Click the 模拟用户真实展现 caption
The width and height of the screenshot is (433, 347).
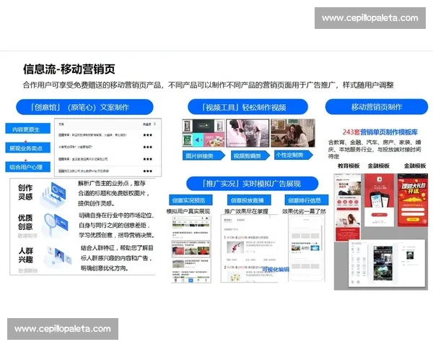point(188,211)
